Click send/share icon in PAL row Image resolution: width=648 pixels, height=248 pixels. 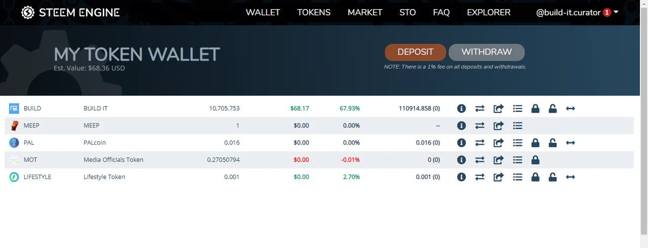[x=499, y=143]
